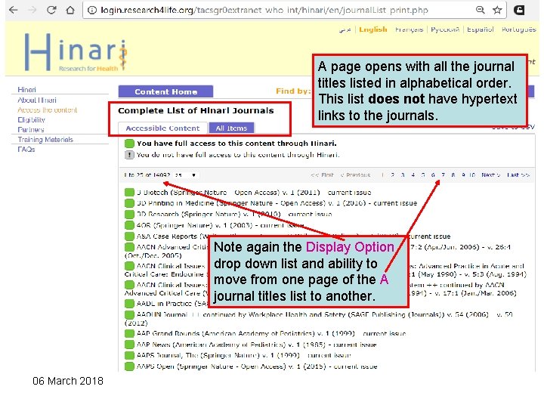Image resolution: width=544 pixels, height=408 pixels.
Task: Click green icon beside 3 Biotech journal
Action: pyautogui.click(x=129, y=192)
